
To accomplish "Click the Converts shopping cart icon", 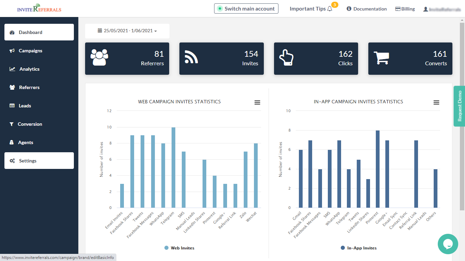I will point(381,58).
